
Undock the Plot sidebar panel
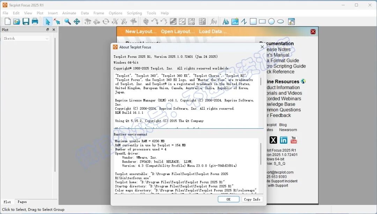click(47, 30)
